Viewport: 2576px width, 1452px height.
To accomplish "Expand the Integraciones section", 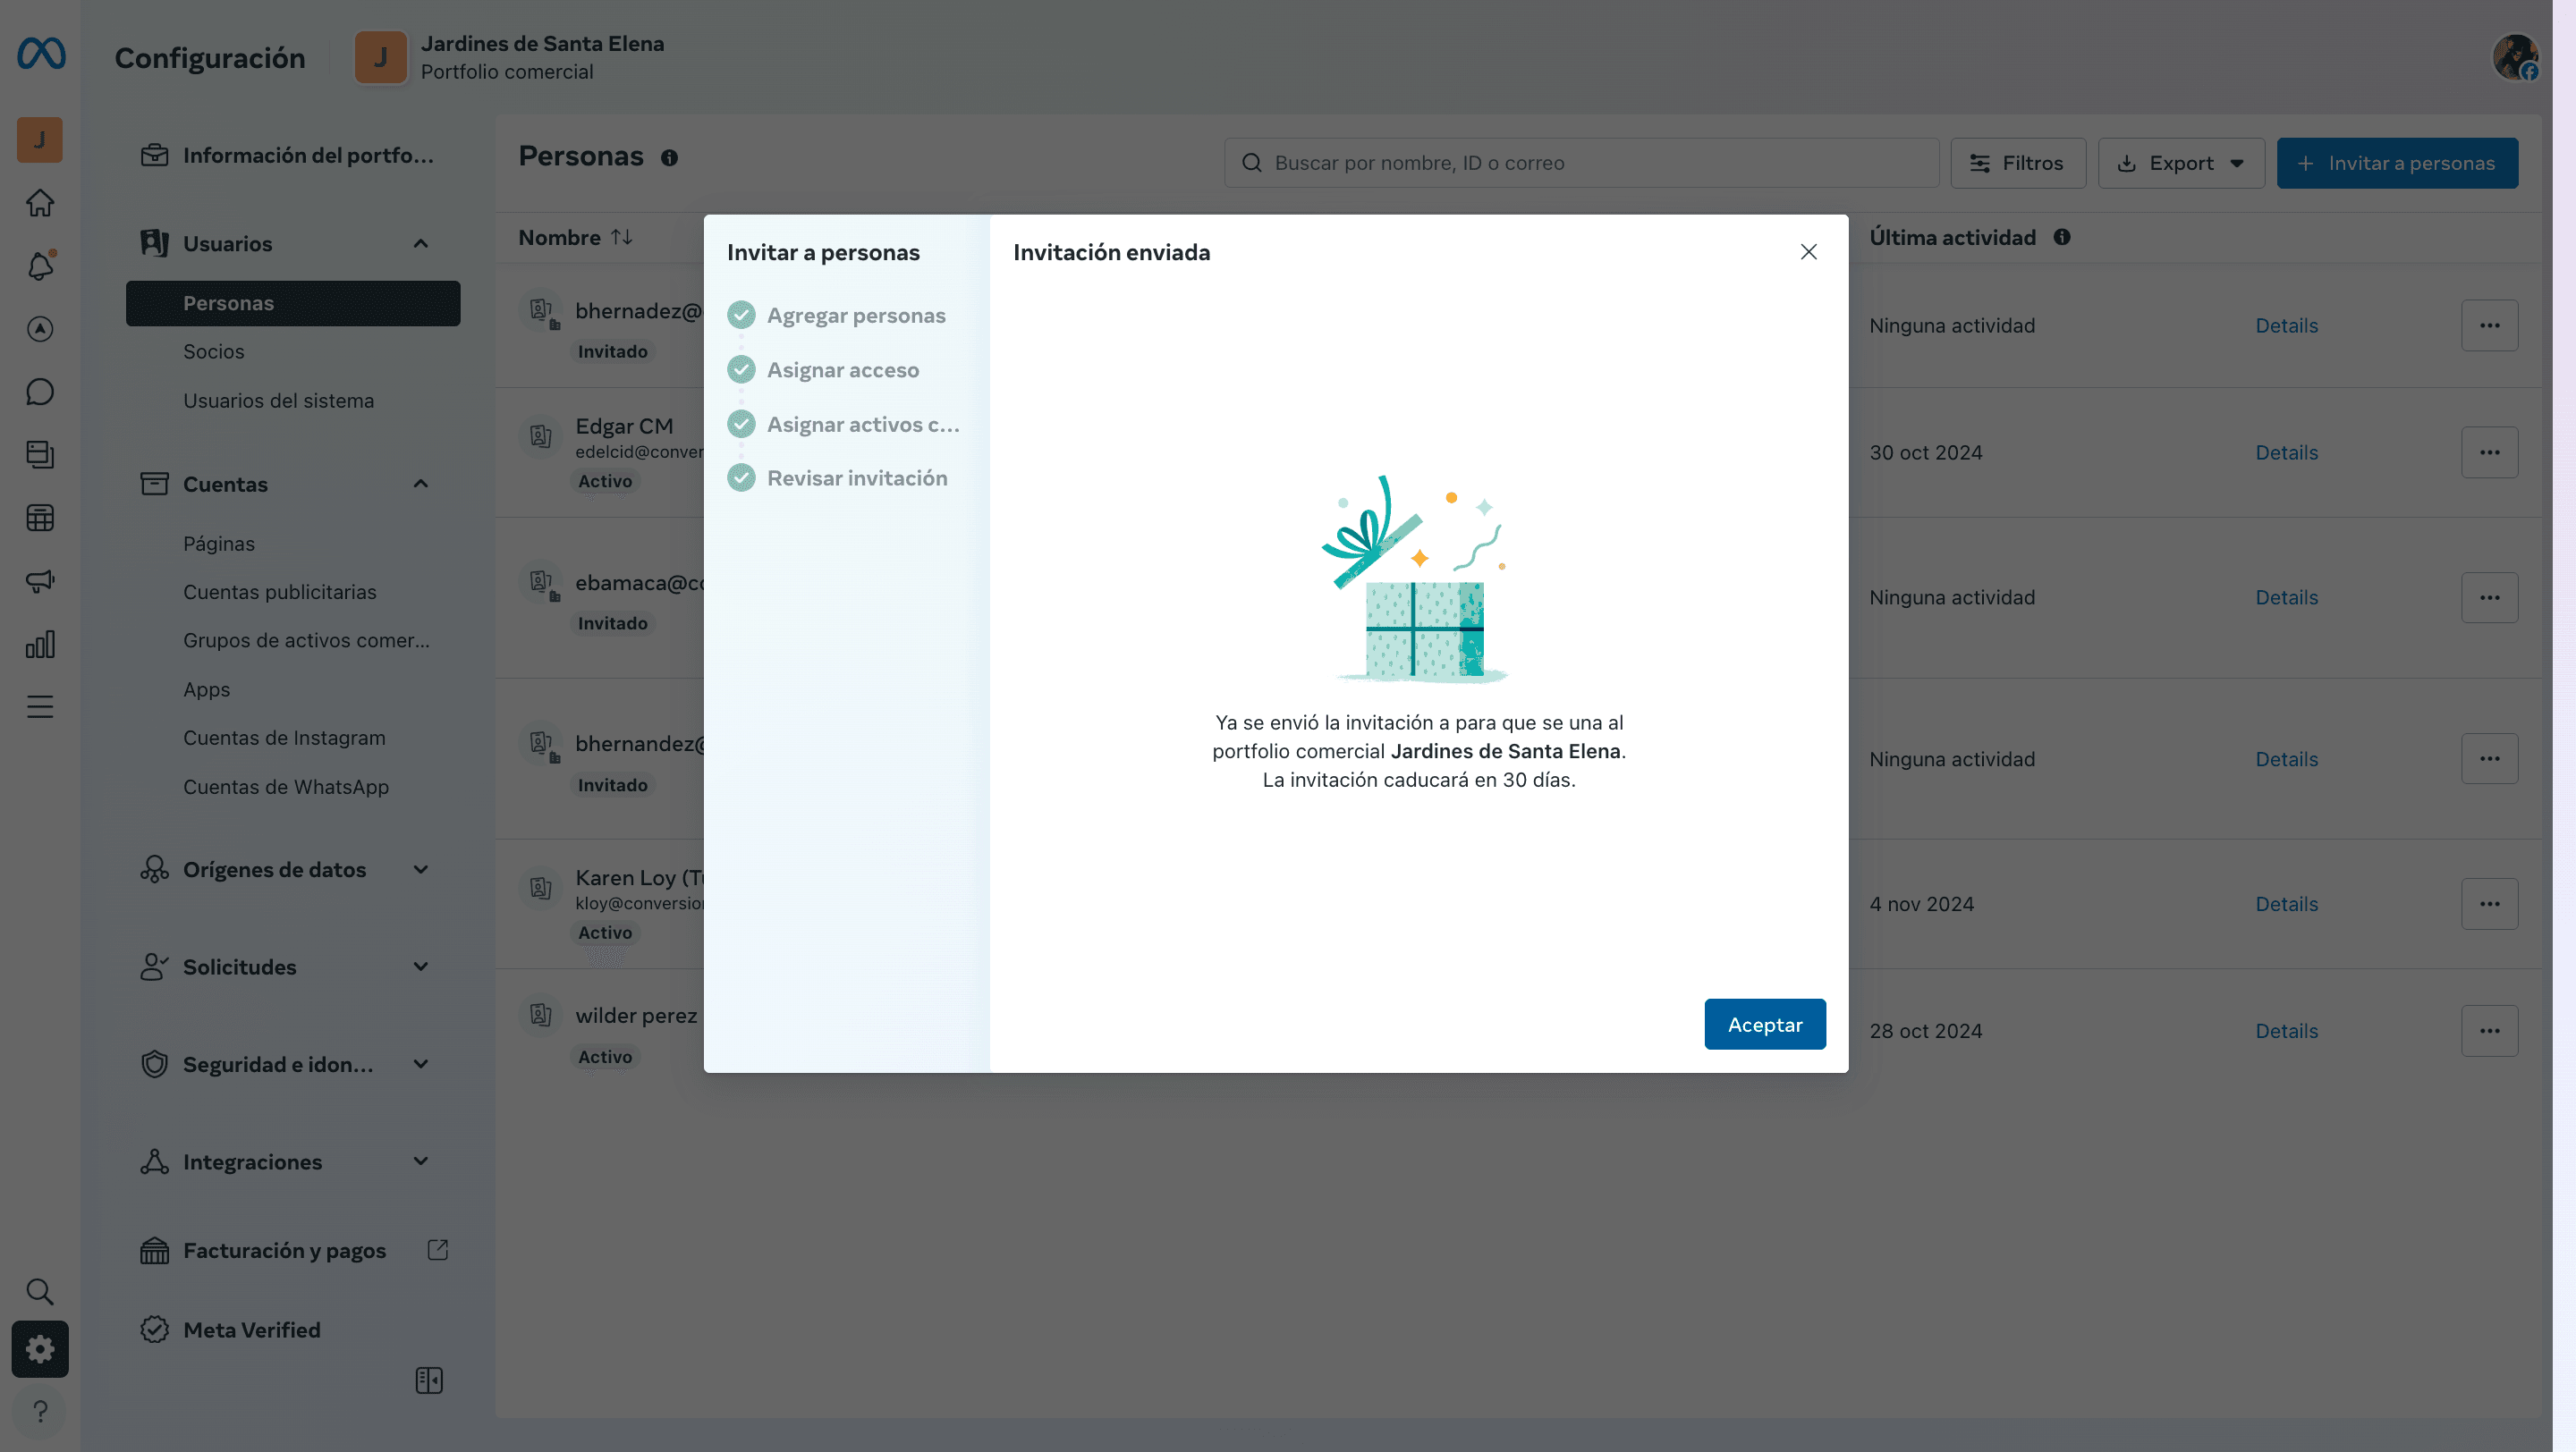I will 421,1161.
